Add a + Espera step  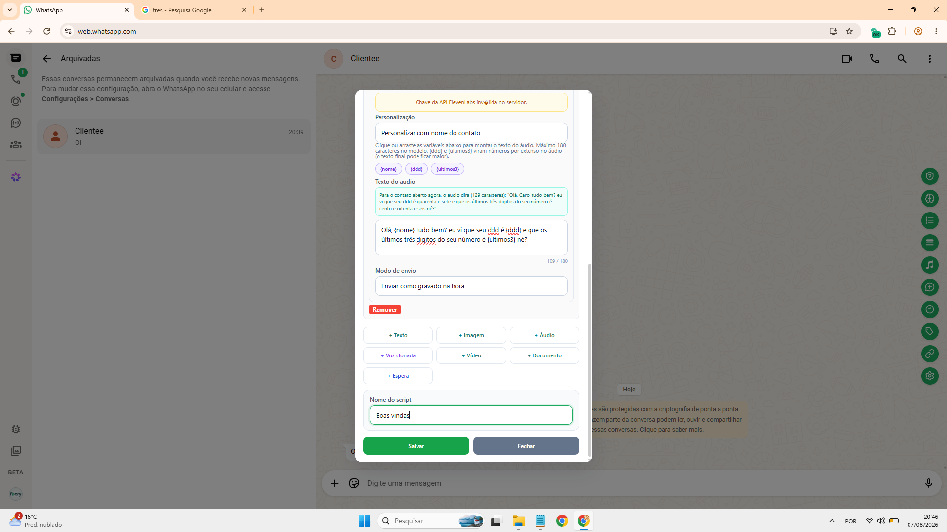(x=398, y=376)
